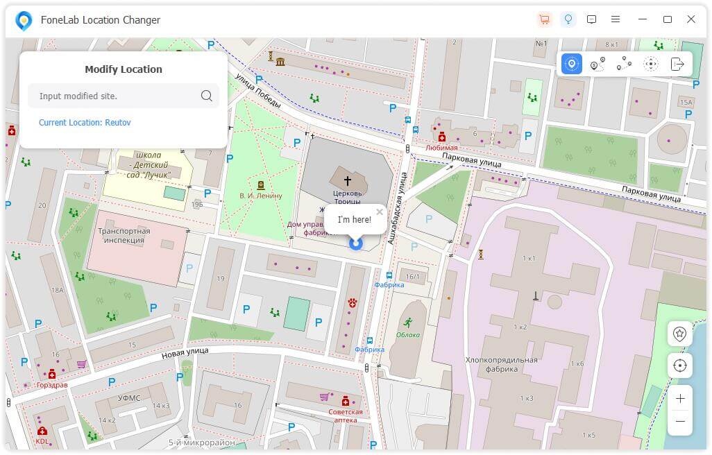
Task: Open the shopping cart purchase icon
Action: 544,19
